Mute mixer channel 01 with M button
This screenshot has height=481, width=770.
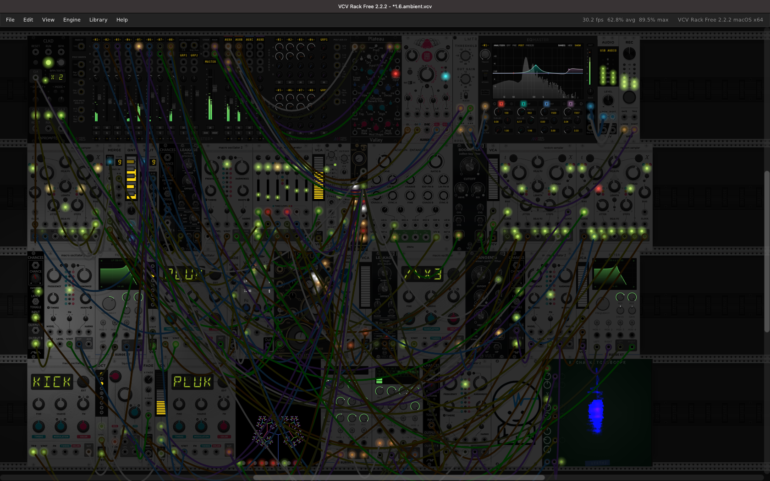click(96, 127)
